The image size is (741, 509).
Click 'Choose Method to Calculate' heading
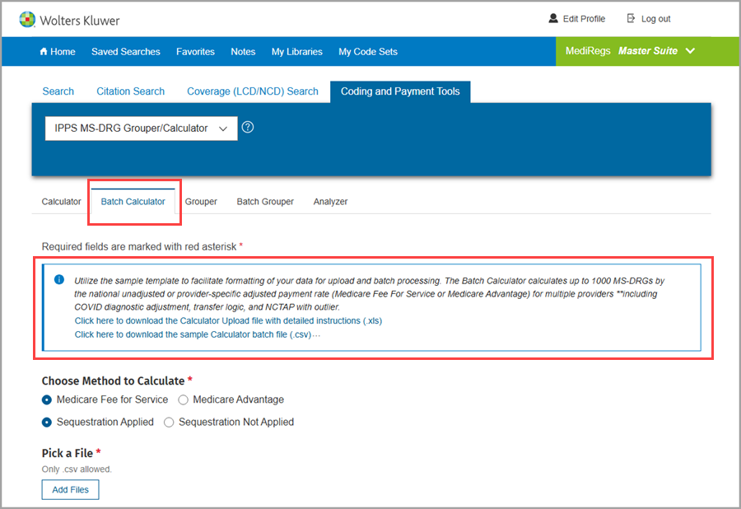pos(113,381)
